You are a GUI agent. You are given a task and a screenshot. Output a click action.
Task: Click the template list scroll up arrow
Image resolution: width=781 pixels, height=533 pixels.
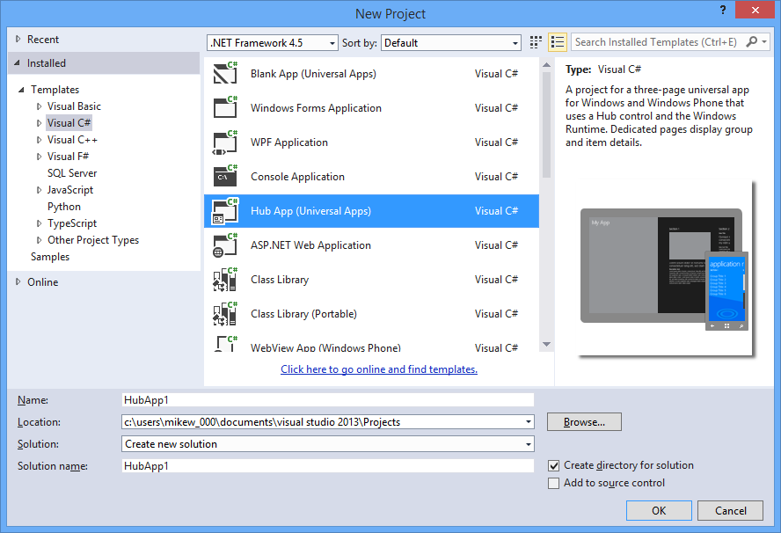(546, 65)
